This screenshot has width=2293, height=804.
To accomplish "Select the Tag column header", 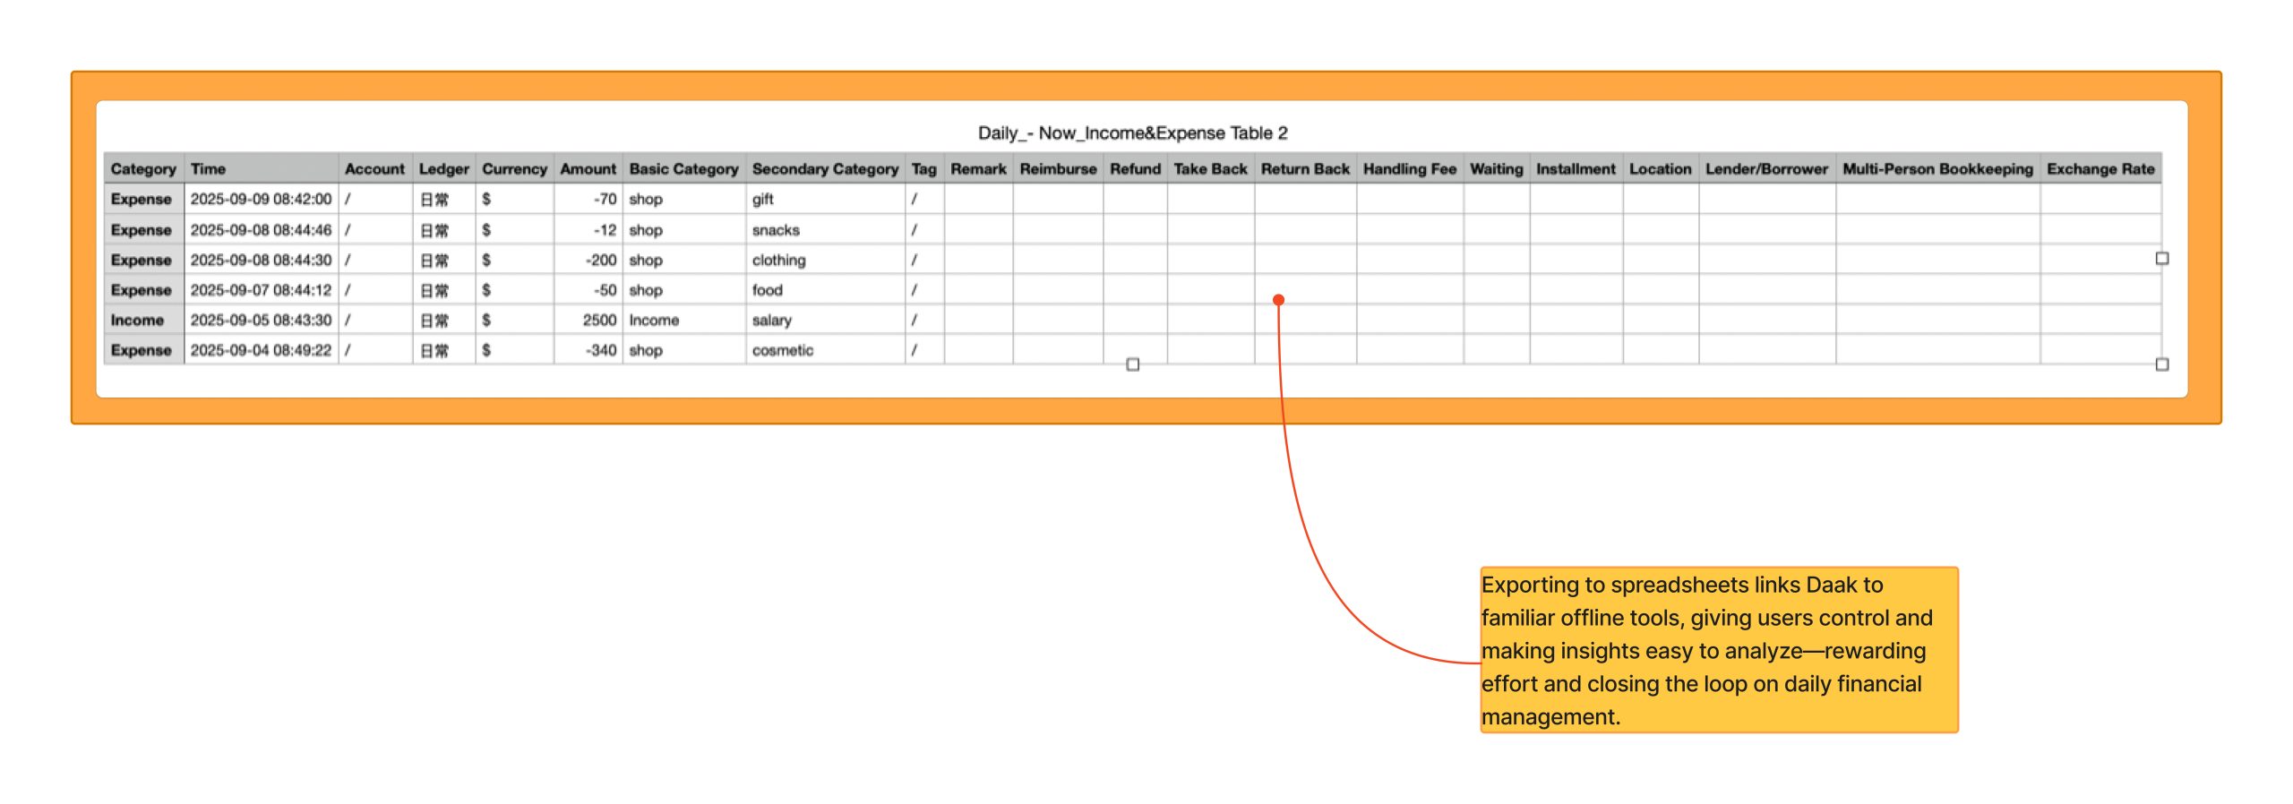I will pos(923,168).
